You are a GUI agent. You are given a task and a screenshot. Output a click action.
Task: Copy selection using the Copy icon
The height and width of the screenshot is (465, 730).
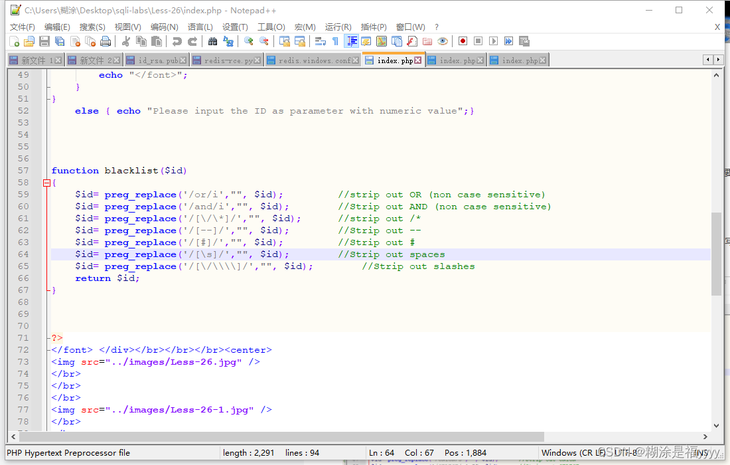(141, 41)
